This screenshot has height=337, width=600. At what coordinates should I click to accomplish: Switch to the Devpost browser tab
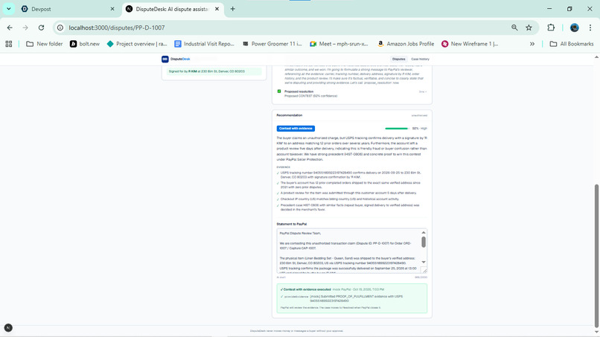pyautogui.click(x=67, y=9)
